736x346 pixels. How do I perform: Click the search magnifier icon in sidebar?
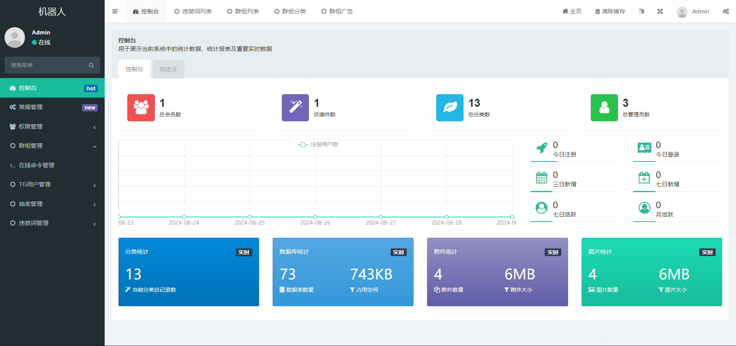pyautogui.click(x=91, y=65)
